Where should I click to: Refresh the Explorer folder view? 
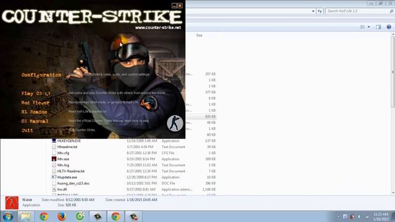pyautogui.click(x=320, y=11)
